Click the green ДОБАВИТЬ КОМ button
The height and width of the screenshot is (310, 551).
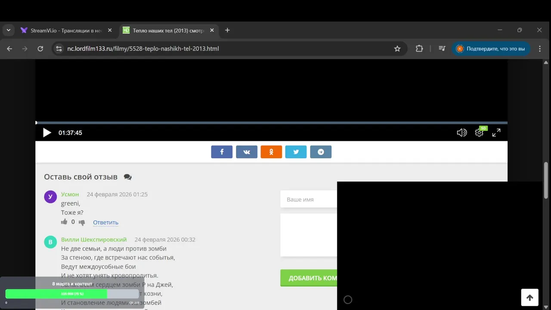coord(309,278)
